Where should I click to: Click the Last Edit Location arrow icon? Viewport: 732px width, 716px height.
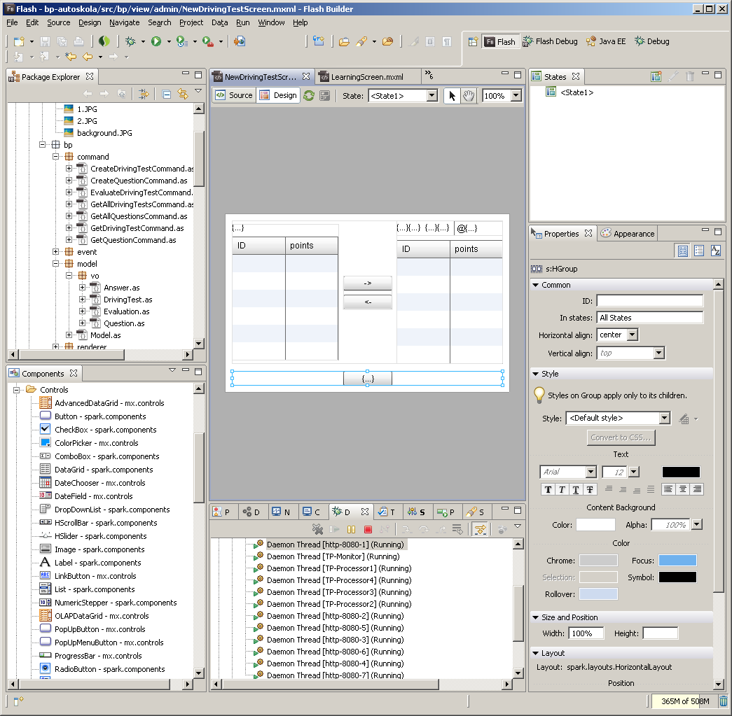pyautogui.click(x=71, y=57)
